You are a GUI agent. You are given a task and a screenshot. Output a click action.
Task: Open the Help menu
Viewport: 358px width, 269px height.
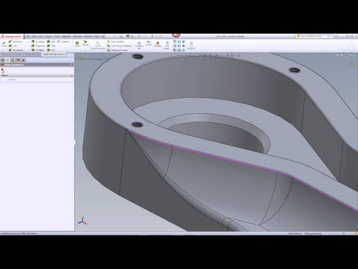pyautogui.click(x=97, y=36)
